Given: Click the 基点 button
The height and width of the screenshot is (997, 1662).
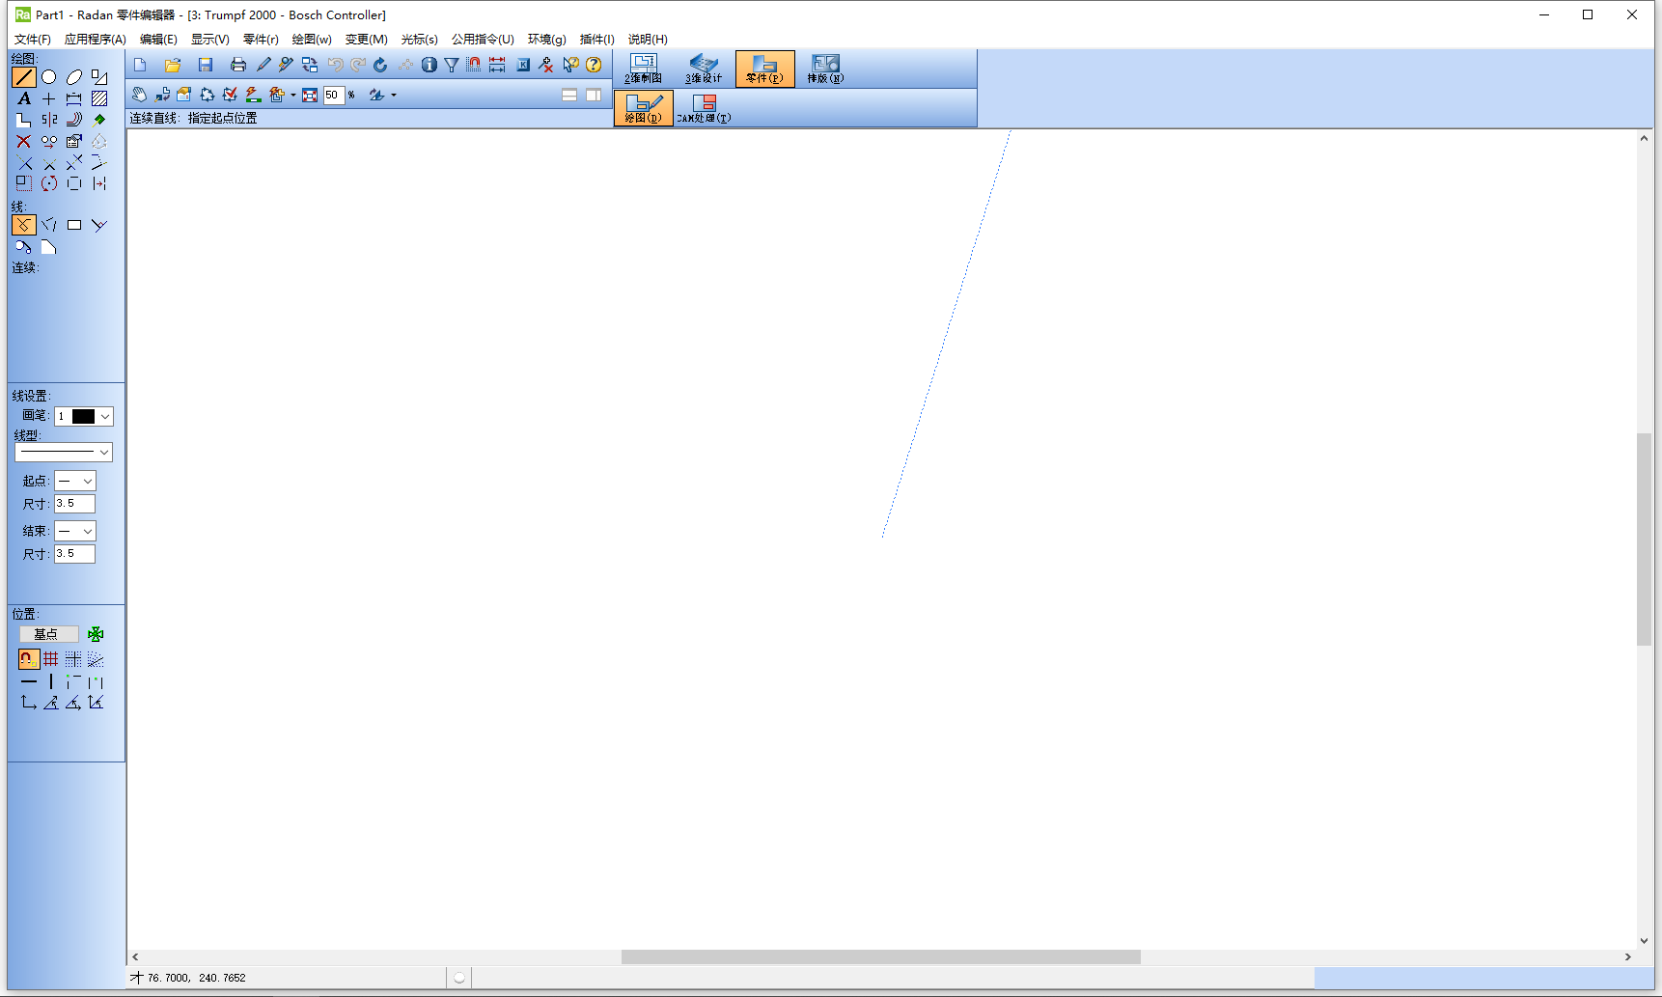Looking at the screenshot, I should [48, 634].
